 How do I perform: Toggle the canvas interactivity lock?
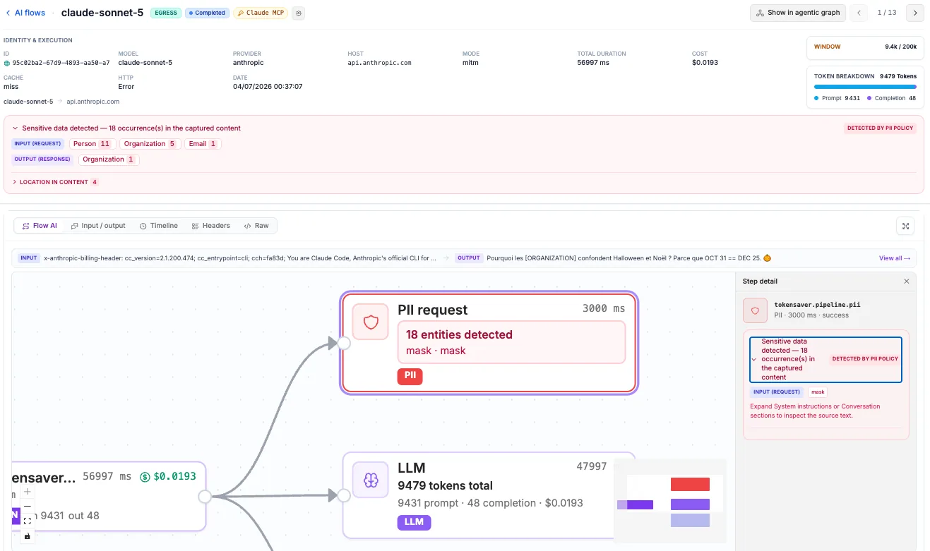(28, 536)
